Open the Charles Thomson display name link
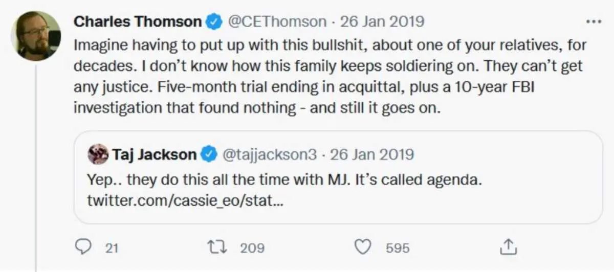Screen dimensions: 614x272 point(138,22)
